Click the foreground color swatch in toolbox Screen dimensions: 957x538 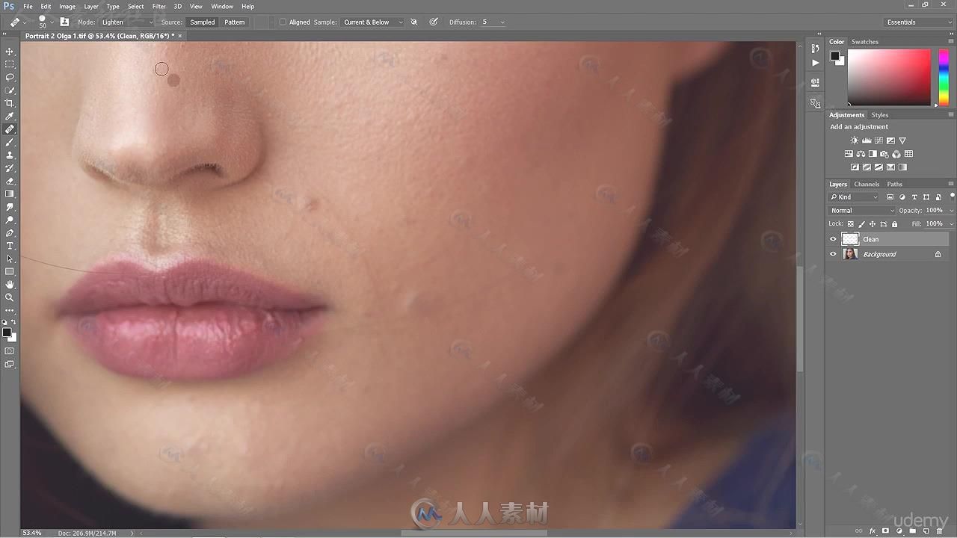(7, 333)
